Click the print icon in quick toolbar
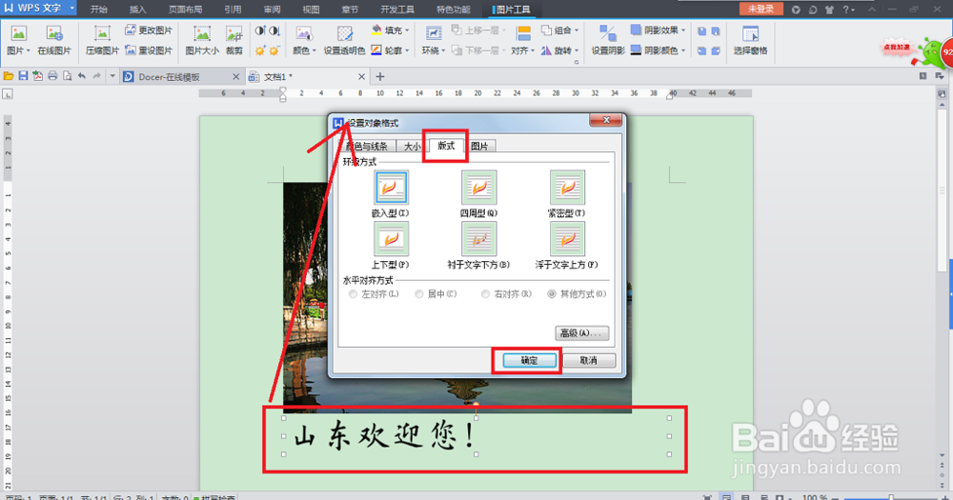The image size is (953, 500). coord(52,76)
